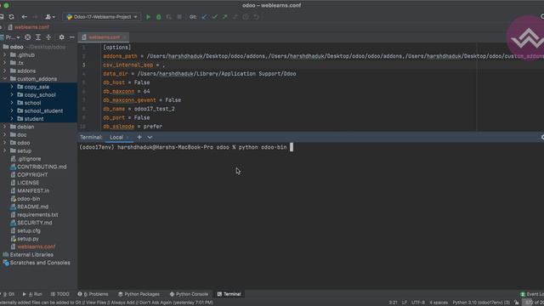This screenshot has width=544, height=306.
Task: Collapse the custom_addons folder
Action: point(5,79)
